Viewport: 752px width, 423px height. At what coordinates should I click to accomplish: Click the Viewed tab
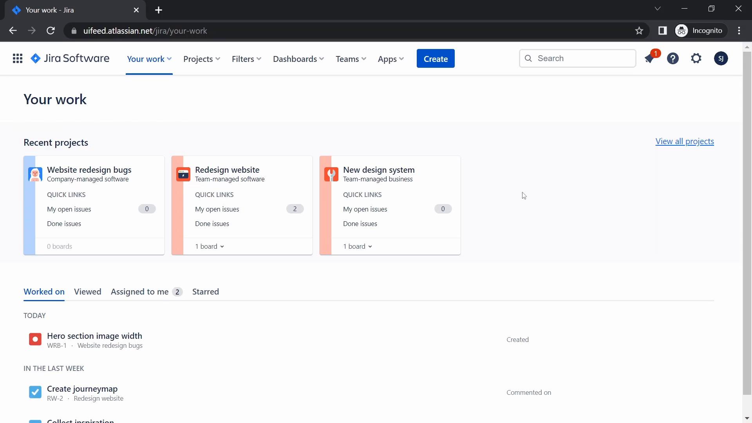coord(88,291)
